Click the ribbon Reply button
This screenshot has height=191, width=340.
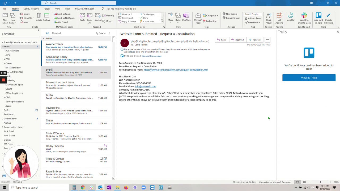[x=82, y=17]
